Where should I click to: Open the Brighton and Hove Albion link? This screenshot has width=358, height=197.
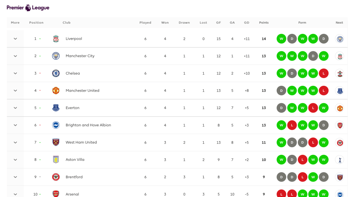pos(88,125)
